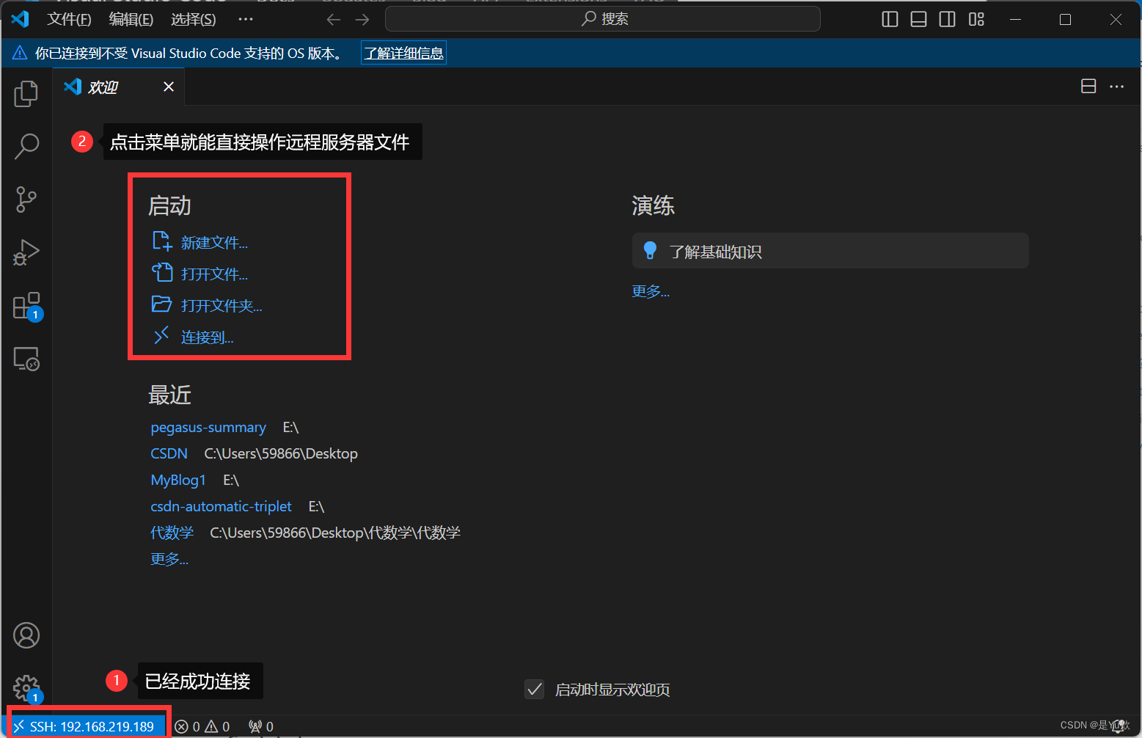1142x738 pixels.
Task: Click the notifications bell in status bar
Action: pyautogui.click(x=1119, y=726)
